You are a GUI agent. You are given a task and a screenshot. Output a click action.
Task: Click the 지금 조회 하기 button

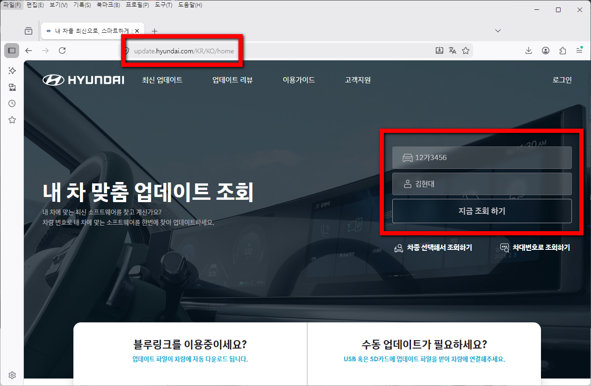pos(482,211)
